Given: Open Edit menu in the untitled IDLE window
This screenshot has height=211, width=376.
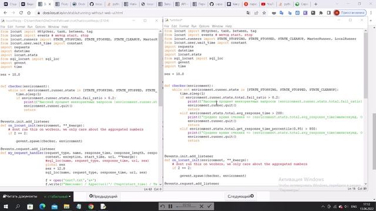Looking at the screenshot, I should click(x=174, y=26).
